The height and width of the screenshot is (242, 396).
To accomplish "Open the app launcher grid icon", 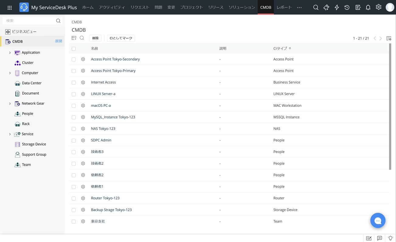I will tap(9, 8).
